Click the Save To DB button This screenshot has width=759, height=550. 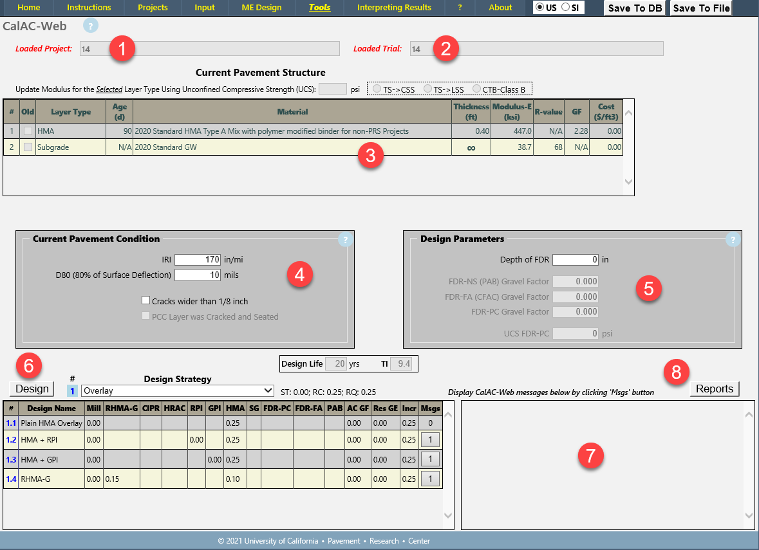tap(635, 8)
